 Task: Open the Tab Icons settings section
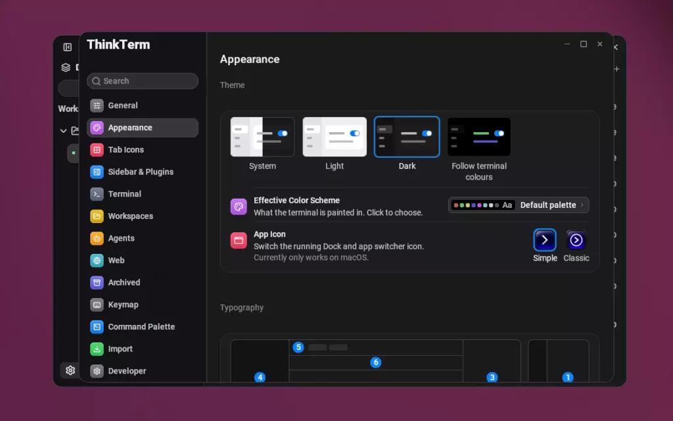(x=143, y=149)
